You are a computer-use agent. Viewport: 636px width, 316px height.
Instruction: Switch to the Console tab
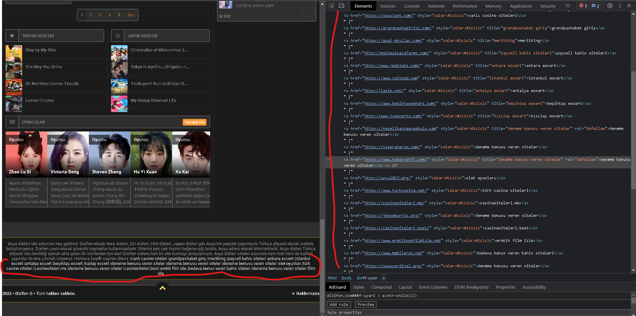click(411, 6)
